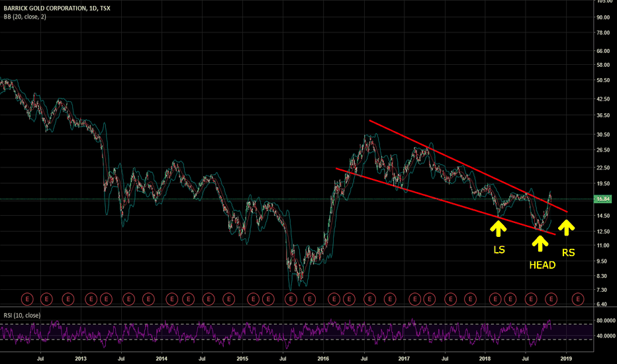Click the green 16.84 current price label
The height and width of the screenshot is (364, 617).
[603, 199]
